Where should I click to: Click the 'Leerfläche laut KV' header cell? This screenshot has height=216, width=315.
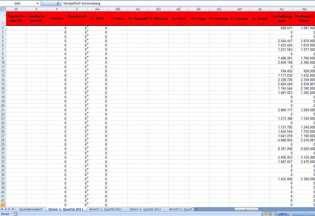(x=37, y=19)
